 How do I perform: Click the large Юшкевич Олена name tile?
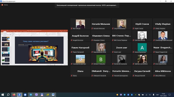[101, 36]
